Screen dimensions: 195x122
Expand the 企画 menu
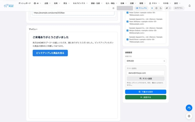47,3
